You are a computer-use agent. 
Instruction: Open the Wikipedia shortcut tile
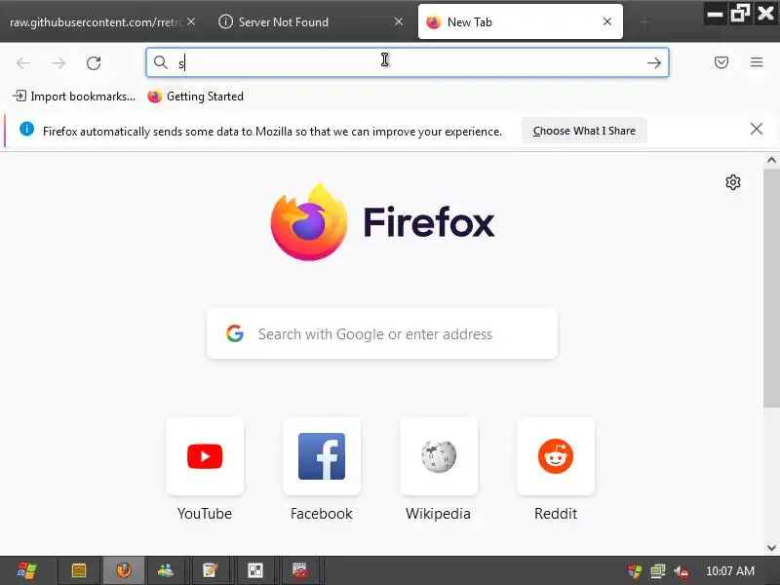point(438,456)
